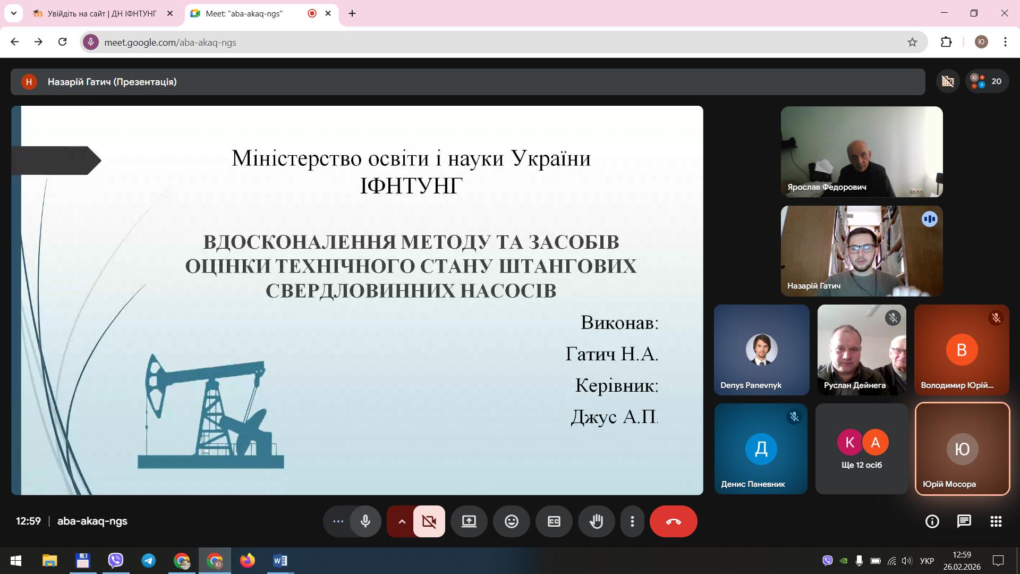Open the participants list showing 20

coord(987,81)
